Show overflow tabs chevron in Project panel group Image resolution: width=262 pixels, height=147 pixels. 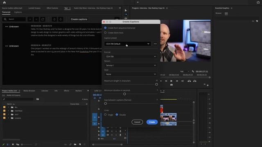[88, 91]
